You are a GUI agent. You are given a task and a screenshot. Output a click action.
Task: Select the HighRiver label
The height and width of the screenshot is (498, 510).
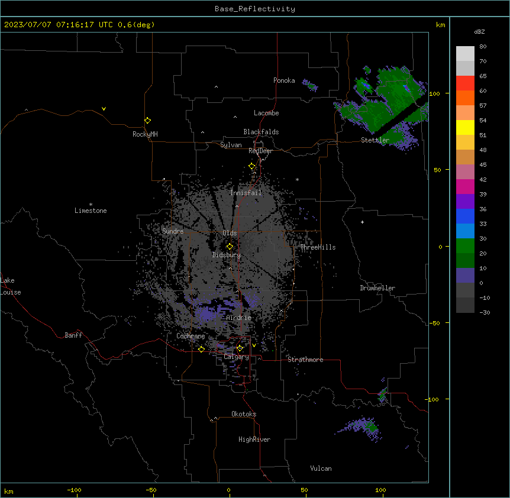254,439
